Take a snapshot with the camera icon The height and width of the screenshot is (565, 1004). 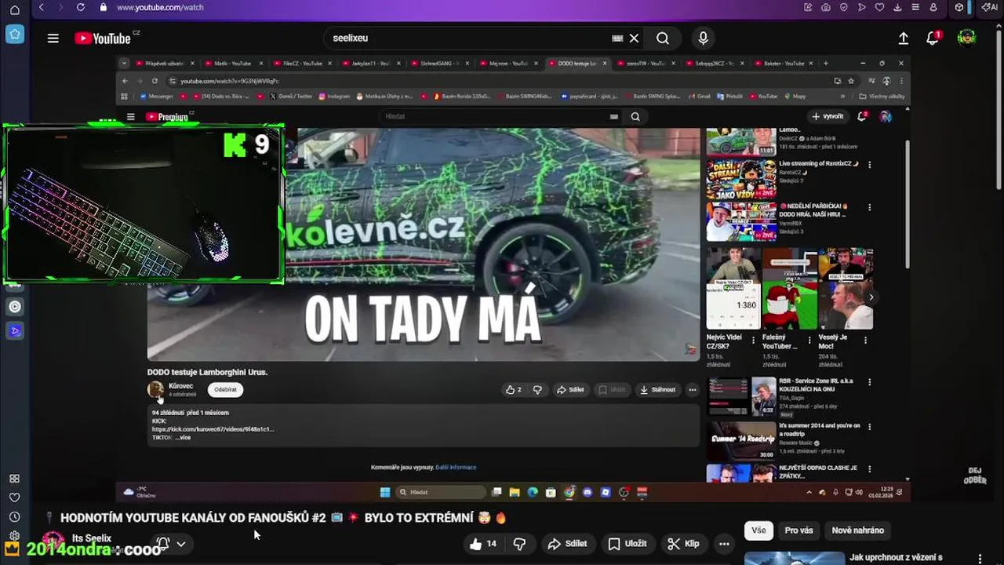point(826,7)
